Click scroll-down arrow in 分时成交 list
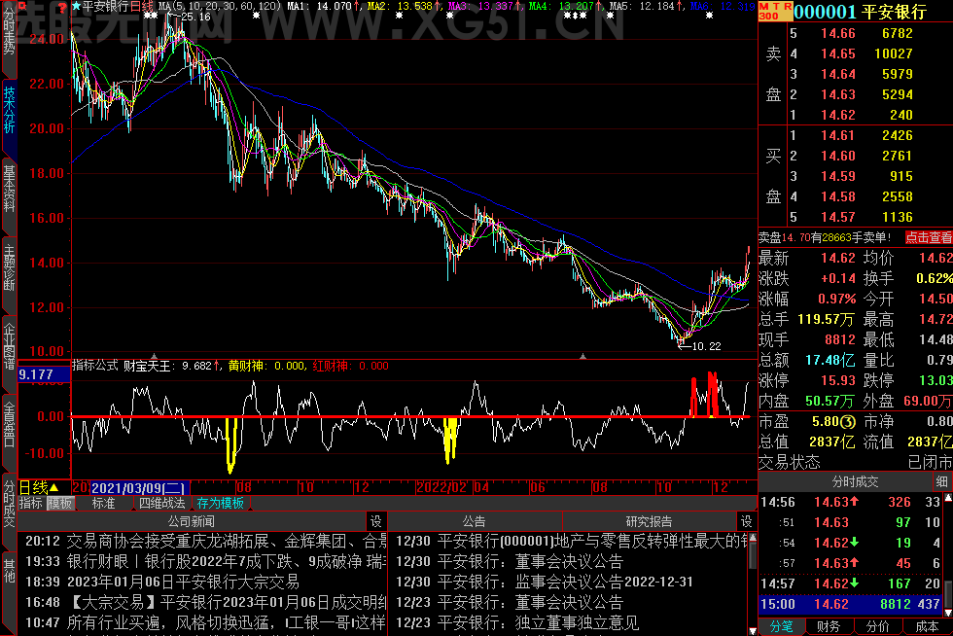This screenshot has height=636, width=953. click(948, 614)
